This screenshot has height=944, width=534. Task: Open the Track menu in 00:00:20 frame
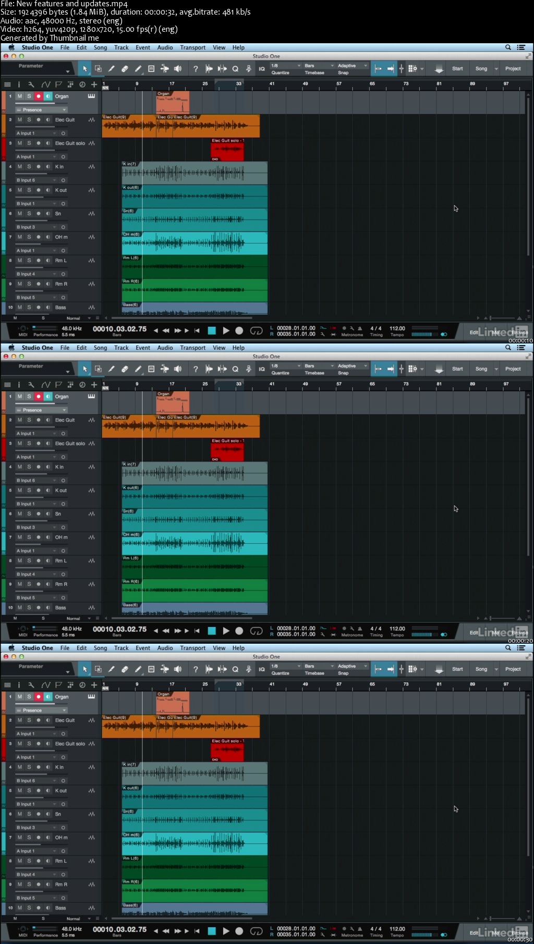(x=122, y=348)
